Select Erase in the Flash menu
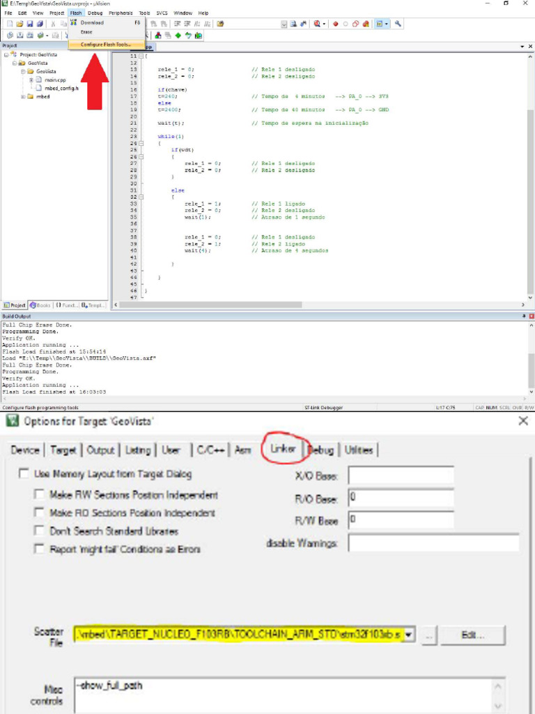The height and width of the screenshot is (714, 535). [107, 32]
